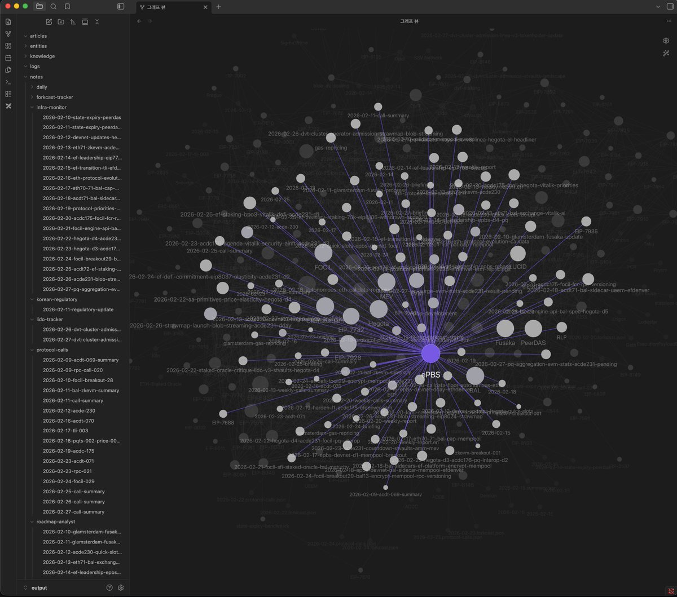Screen dimensions: 677x597
Task: Create new canvas from ribbon
Action: point(8,46)
